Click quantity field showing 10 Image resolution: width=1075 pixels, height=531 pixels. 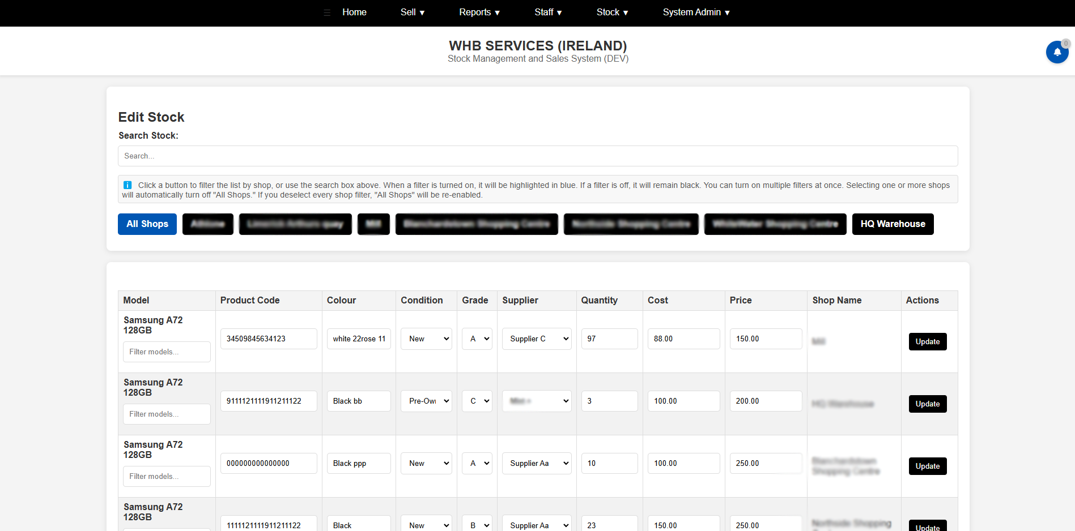pos(610,463)
